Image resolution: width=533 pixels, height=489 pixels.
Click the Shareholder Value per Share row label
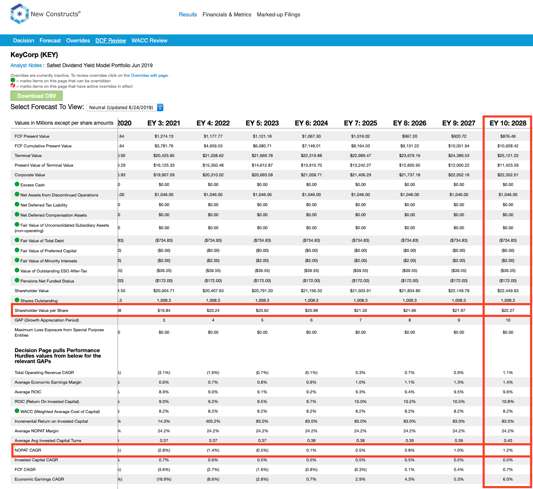coord(41,310)
